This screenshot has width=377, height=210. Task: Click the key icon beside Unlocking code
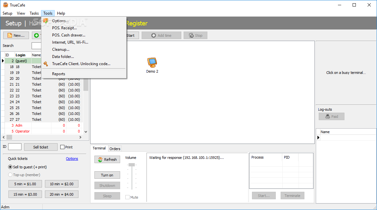pos(46,64)
